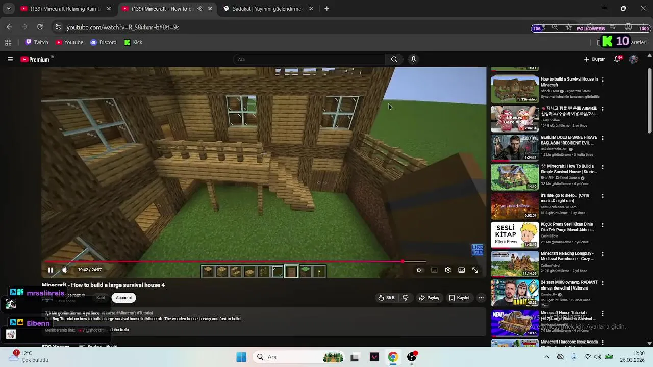The height and width of the screenshot is (367, 653).
Task: Open Chrome from the taskbar
Action: (393, 357)
